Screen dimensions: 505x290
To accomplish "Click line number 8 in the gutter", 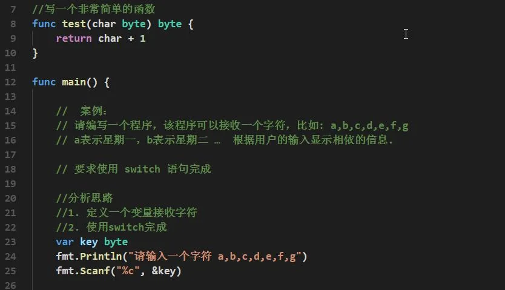I will point(13,24).
